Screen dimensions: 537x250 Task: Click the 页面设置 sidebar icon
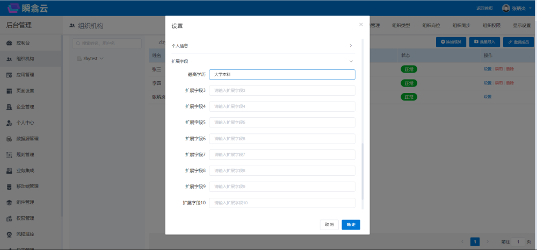coord(9,91)
